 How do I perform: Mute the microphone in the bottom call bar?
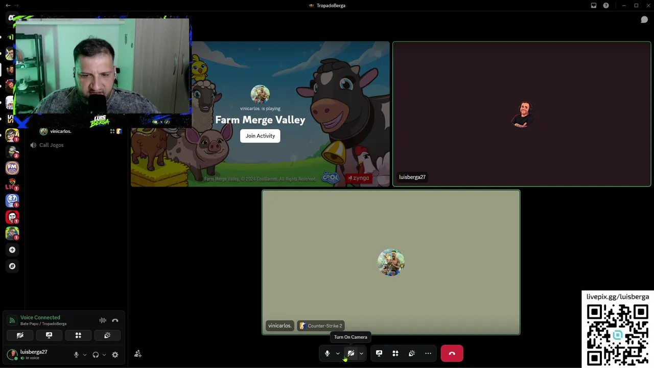(328, 353)
